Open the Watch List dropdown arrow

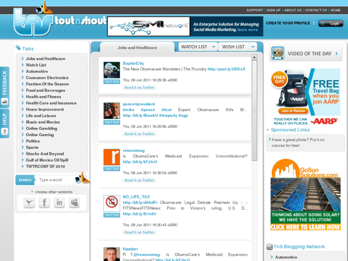[213, 47]
